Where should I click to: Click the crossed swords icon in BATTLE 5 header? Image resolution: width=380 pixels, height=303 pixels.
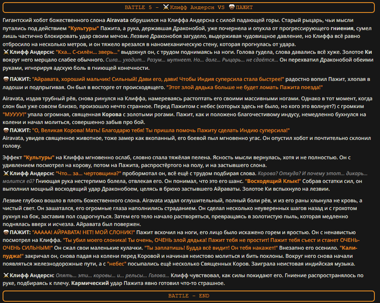[166, 7]
